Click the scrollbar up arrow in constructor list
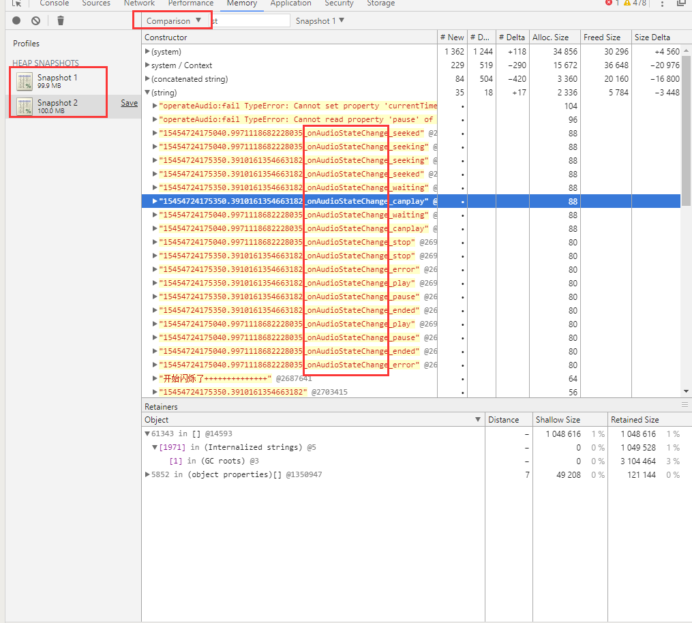Screen dimensions: 692x623 [x=686, y=50]
